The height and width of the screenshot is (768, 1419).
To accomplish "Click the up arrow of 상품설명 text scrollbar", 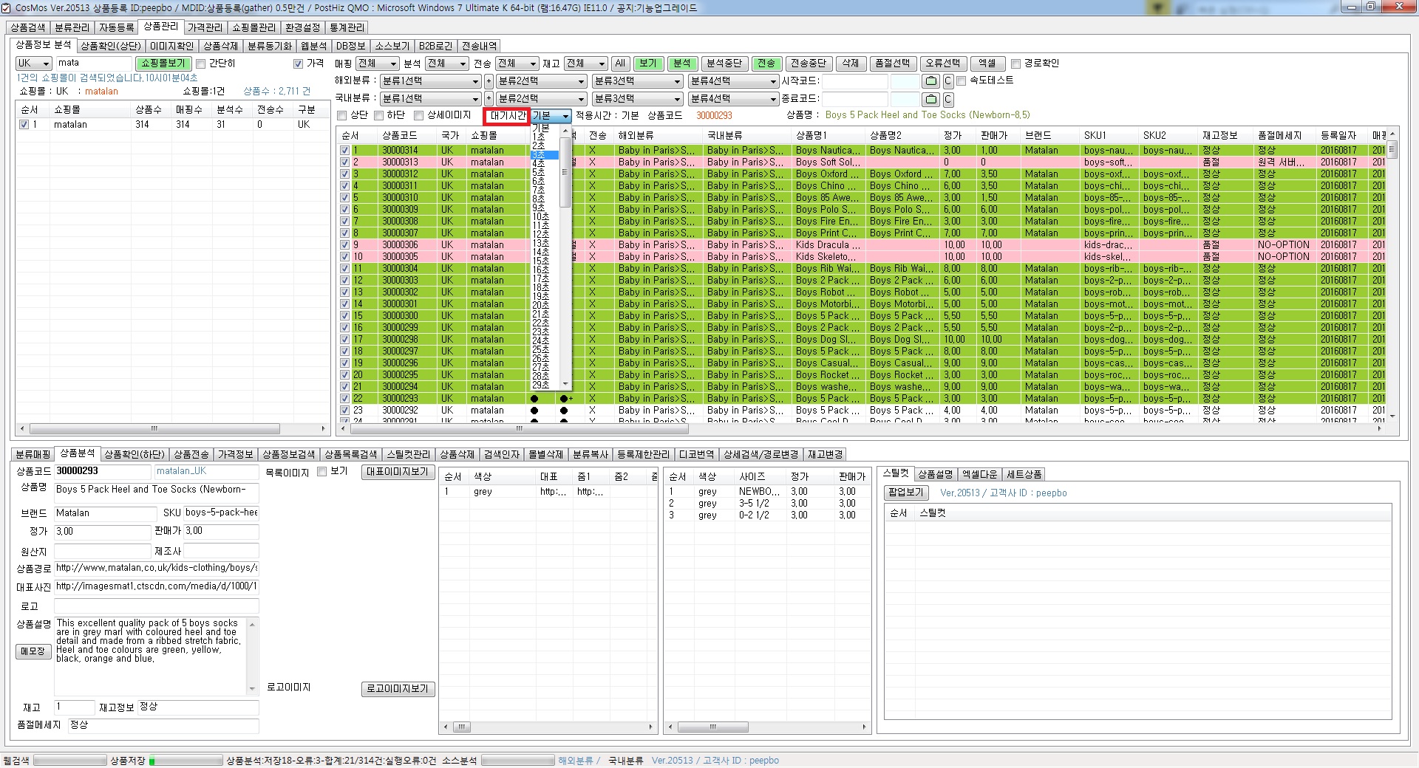I will tap(252, 625).
